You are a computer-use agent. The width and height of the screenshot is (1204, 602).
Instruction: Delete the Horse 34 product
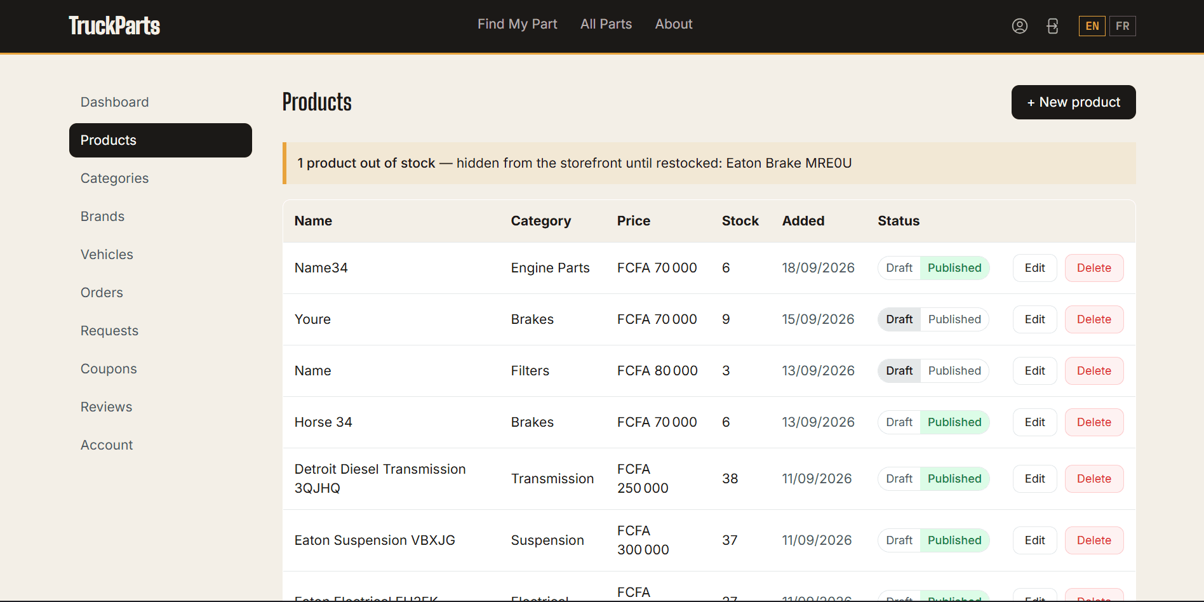(x=1094, y=422)
